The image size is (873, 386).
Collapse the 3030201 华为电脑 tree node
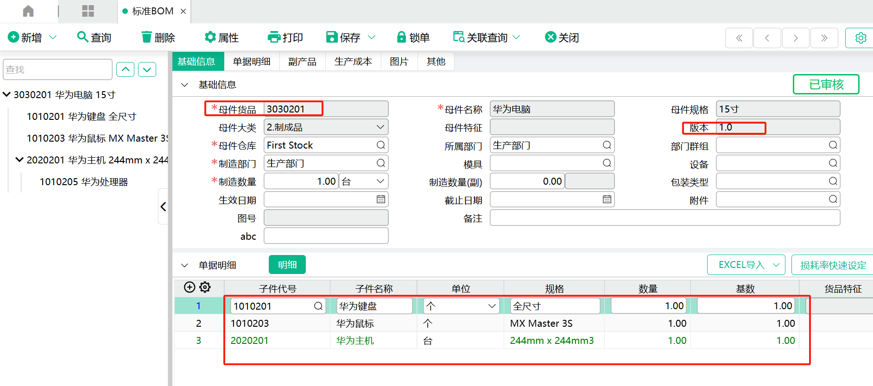[6, 94]
